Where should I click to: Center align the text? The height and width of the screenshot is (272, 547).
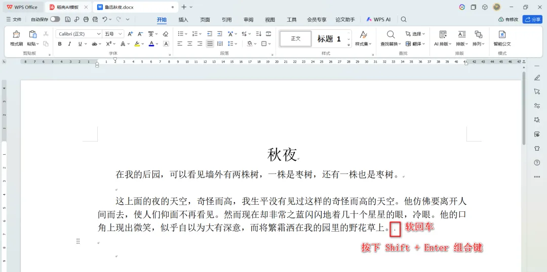(190, 44)
